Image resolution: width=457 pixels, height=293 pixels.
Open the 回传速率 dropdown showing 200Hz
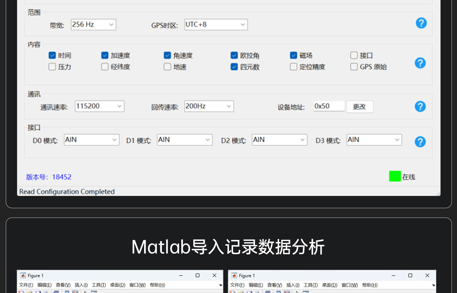[209, 106]
